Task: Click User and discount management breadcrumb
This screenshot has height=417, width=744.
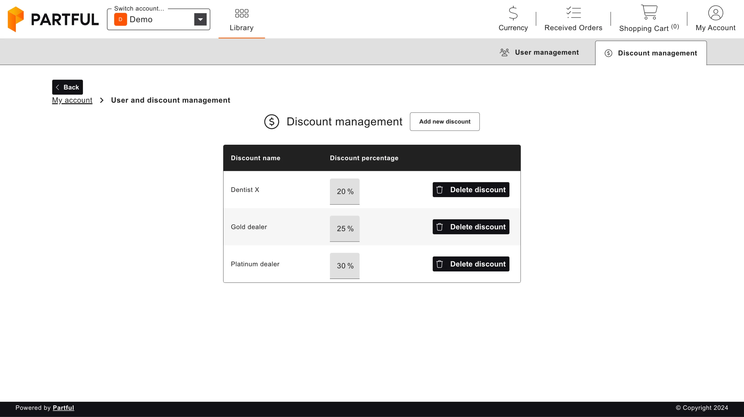Action: (170, 100)
